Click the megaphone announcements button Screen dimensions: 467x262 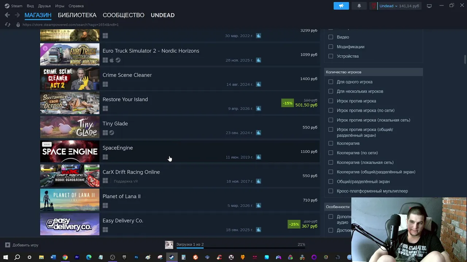tap(341, 6)
